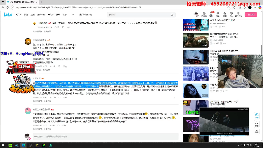Open pink avatar commenter profile
263x148 pixels.
(28, 111)
